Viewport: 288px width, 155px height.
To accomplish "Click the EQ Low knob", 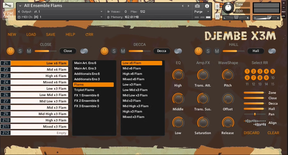I will click(x=178, y=123).
